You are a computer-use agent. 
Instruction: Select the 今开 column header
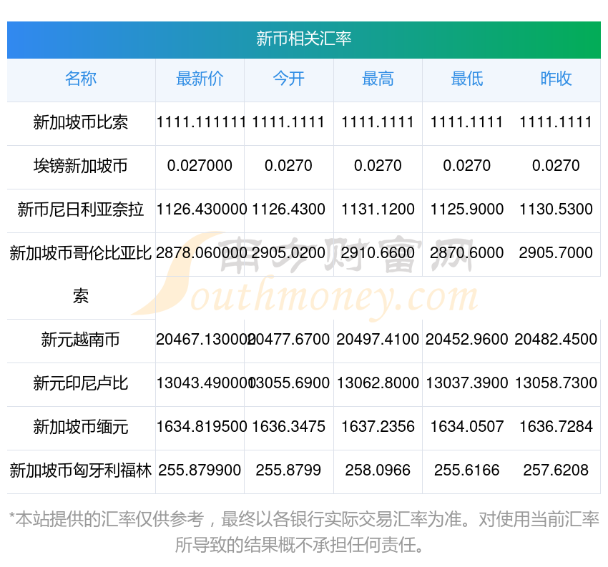coord(288,79)
